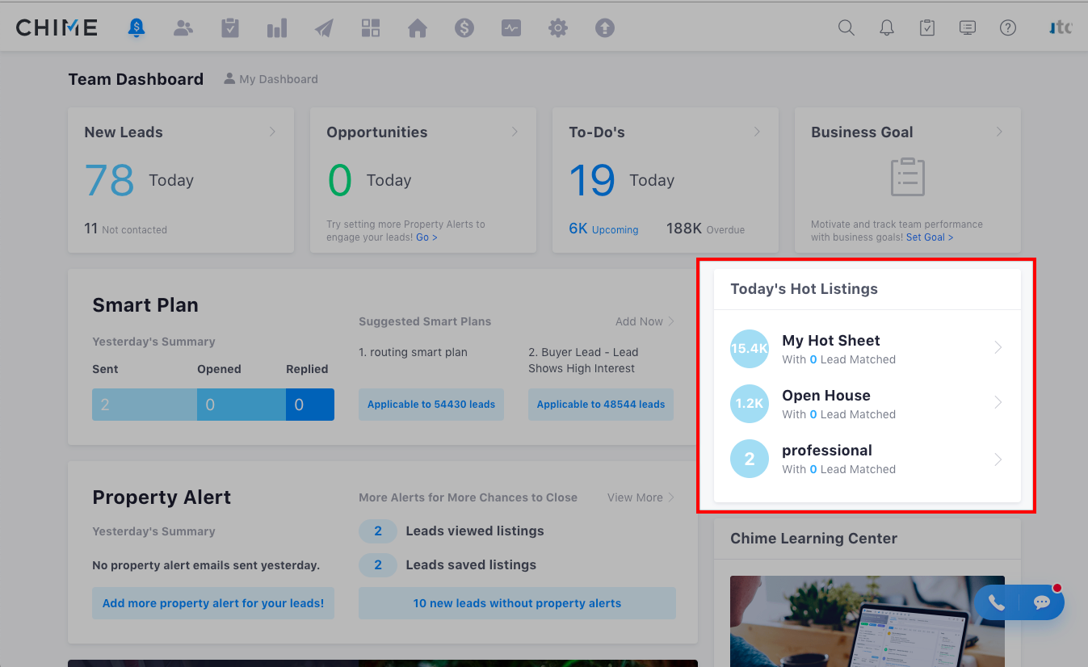Click the Set Goal link
Screen dimensions: 1088x667
929,237
